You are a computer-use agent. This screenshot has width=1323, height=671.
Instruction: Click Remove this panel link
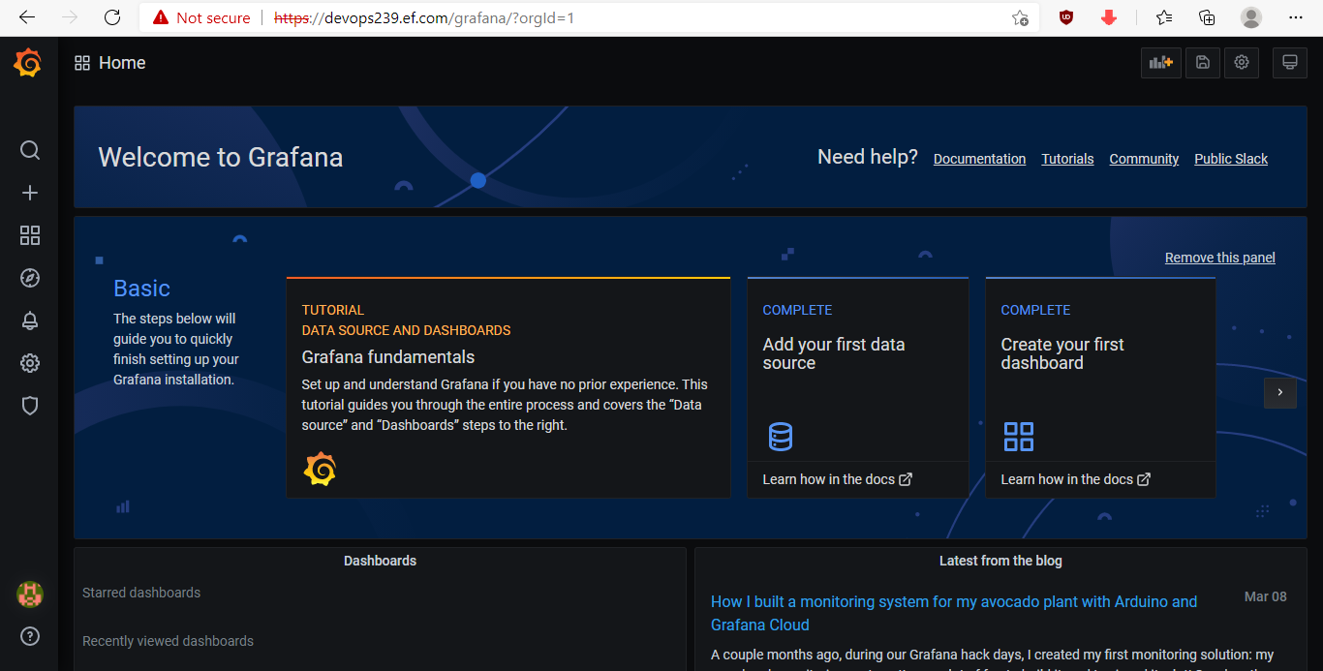tap(1219, 258)
